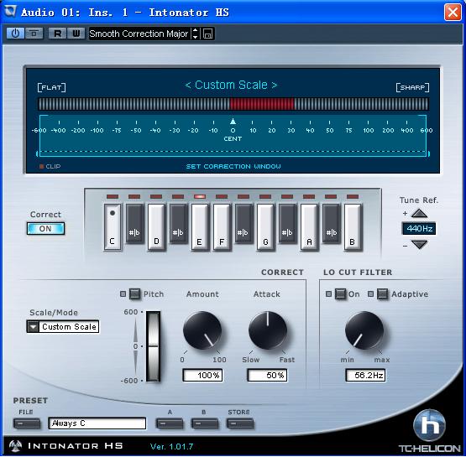Image resolution: width=466 pixels, height=457 pixels.
Task: Select the D#/Eb black key
Action: point(178,223)
